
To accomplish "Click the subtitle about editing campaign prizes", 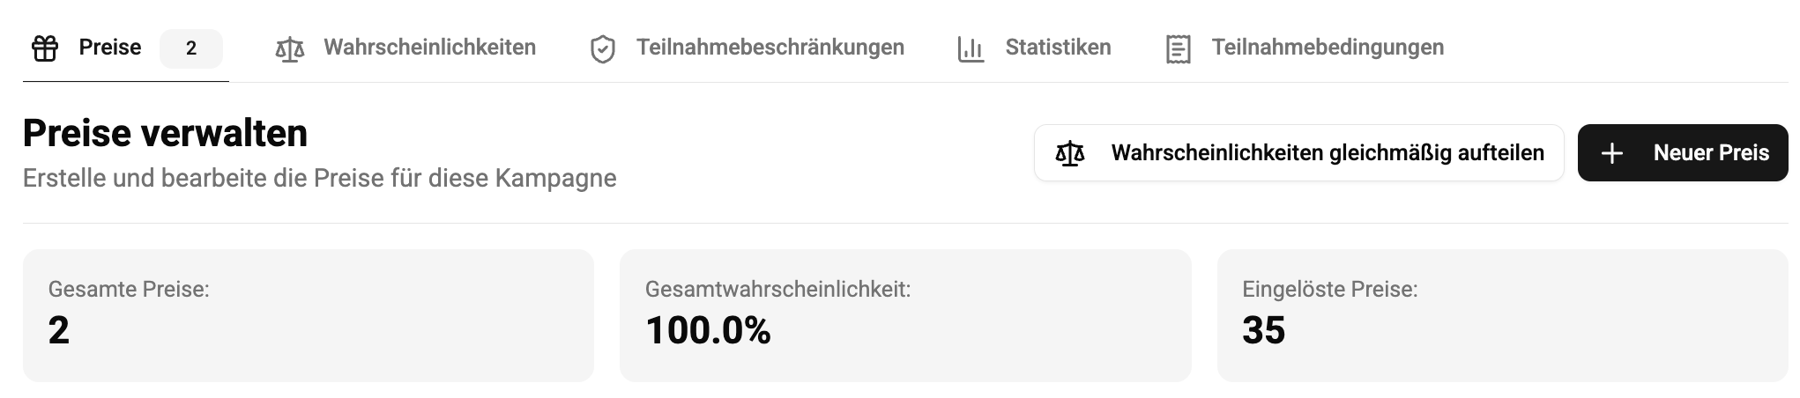I will point(320,178).
